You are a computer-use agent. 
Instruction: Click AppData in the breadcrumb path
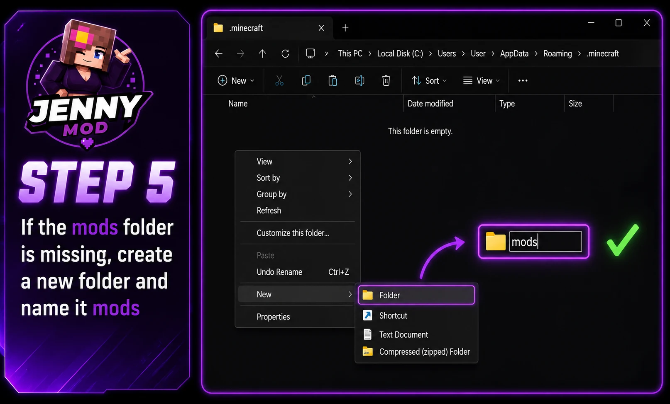pyautogui.click(x=514, y=53)
